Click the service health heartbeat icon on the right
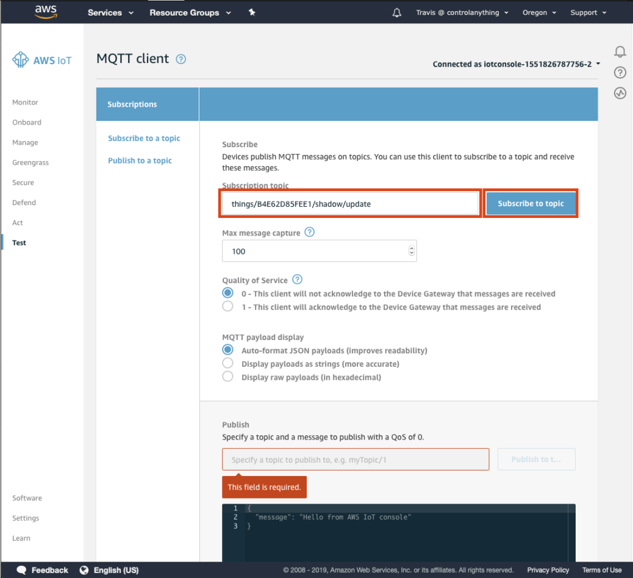The height and width of the screenshot is (578, 633). pos(620,93)
